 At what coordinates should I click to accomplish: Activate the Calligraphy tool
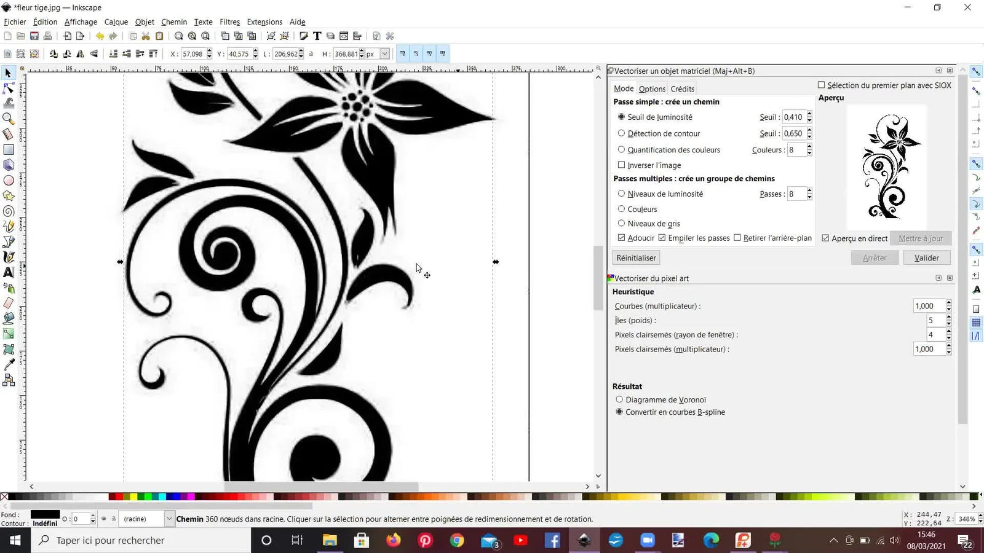[9, 257]
